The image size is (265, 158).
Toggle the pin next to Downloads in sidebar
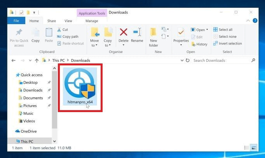[x=49, y=90]
